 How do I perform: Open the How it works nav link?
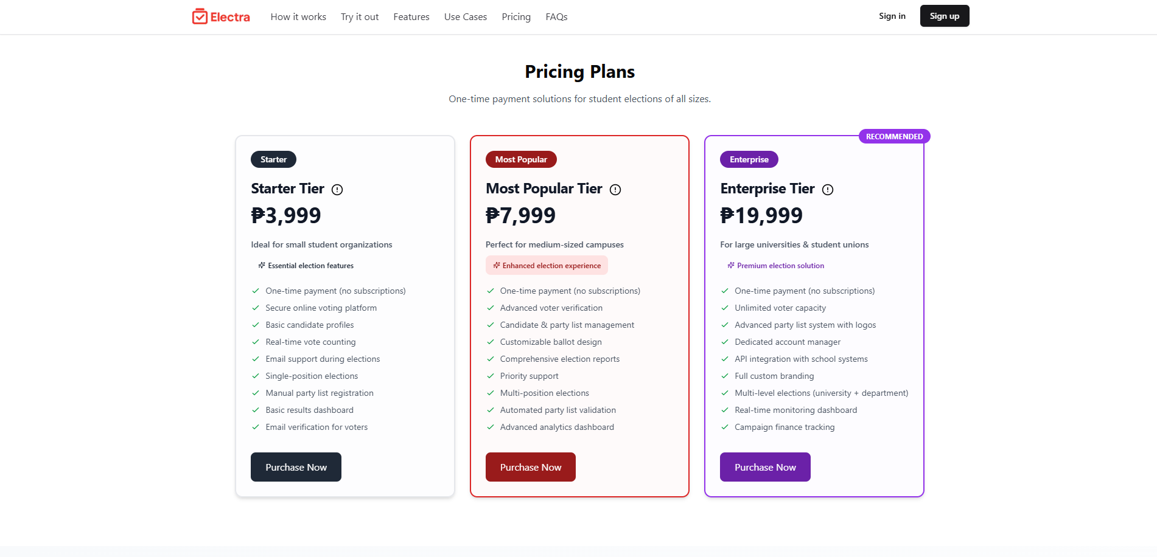tap(298, 17)
